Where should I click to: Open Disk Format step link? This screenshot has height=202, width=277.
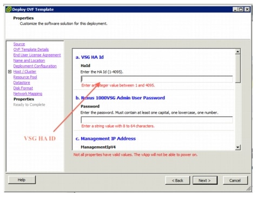pos(23,88)
